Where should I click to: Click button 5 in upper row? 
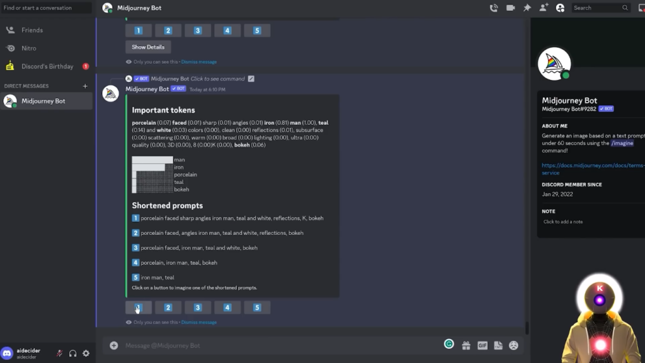point(257,30)
